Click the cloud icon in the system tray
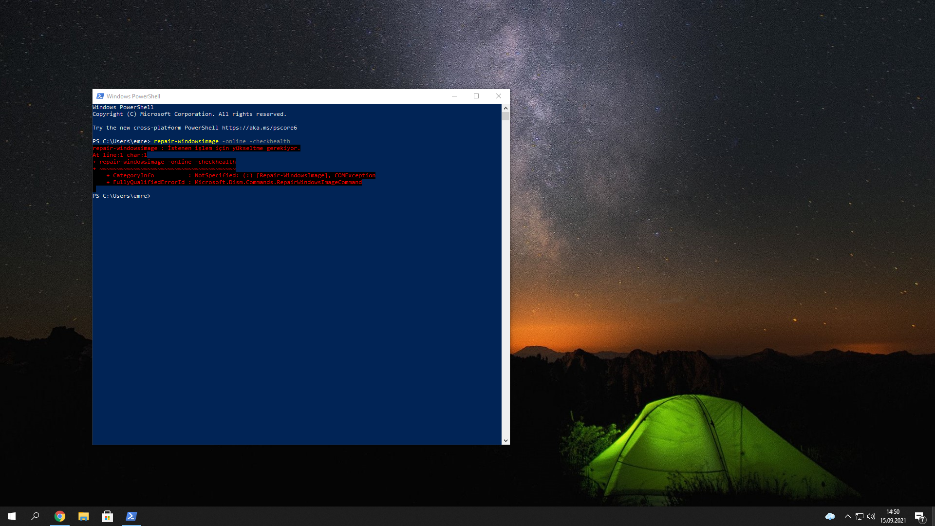This screenshot has height=526, width=935. coord(830,516)
